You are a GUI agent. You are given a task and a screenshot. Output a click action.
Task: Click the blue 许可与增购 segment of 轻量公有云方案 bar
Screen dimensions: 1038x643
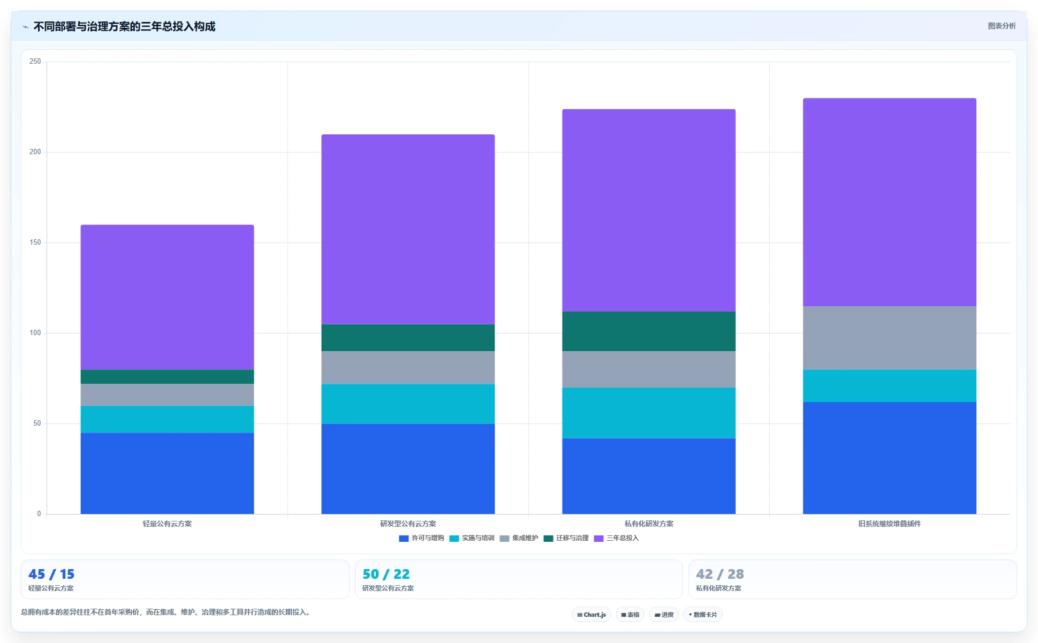[x=167, y=473]
